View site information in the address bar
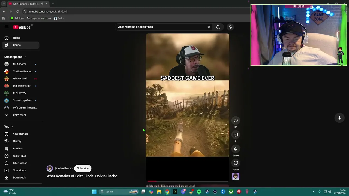Screen dimensions: 349x196 click(25, 11)
